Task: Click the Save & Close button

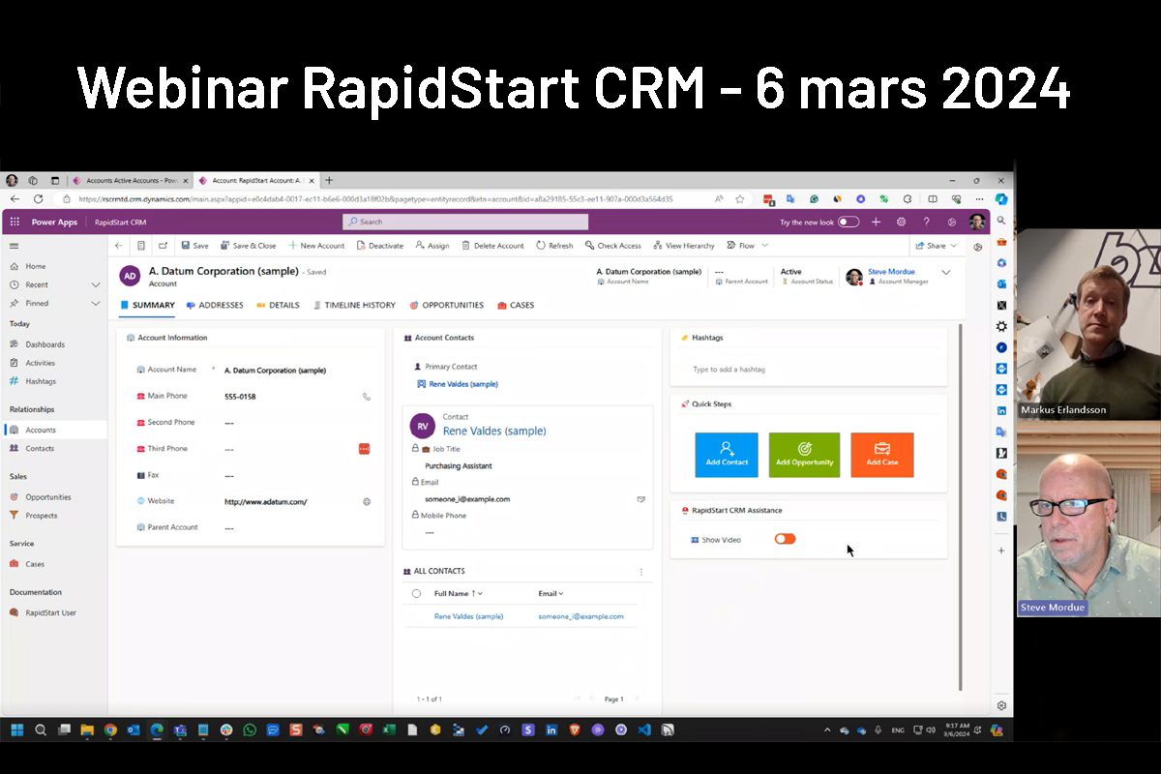Action: [x=248, y=246]
